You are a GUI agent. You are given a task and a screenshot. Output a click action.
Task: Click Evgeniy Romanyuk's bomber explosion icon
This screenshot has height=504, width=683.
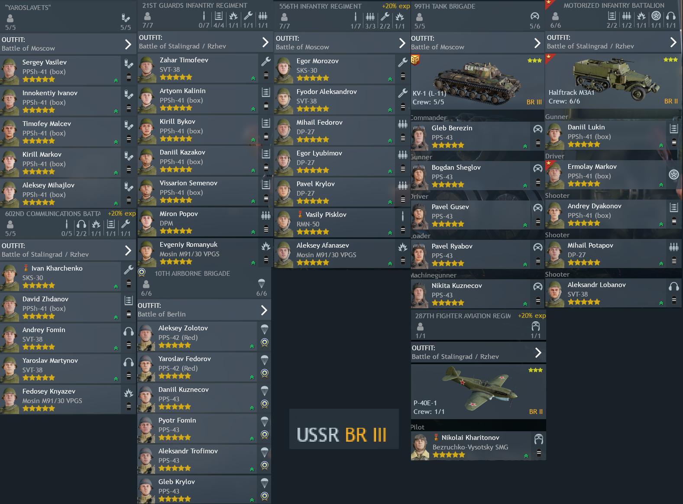click(x=266, y=246)
